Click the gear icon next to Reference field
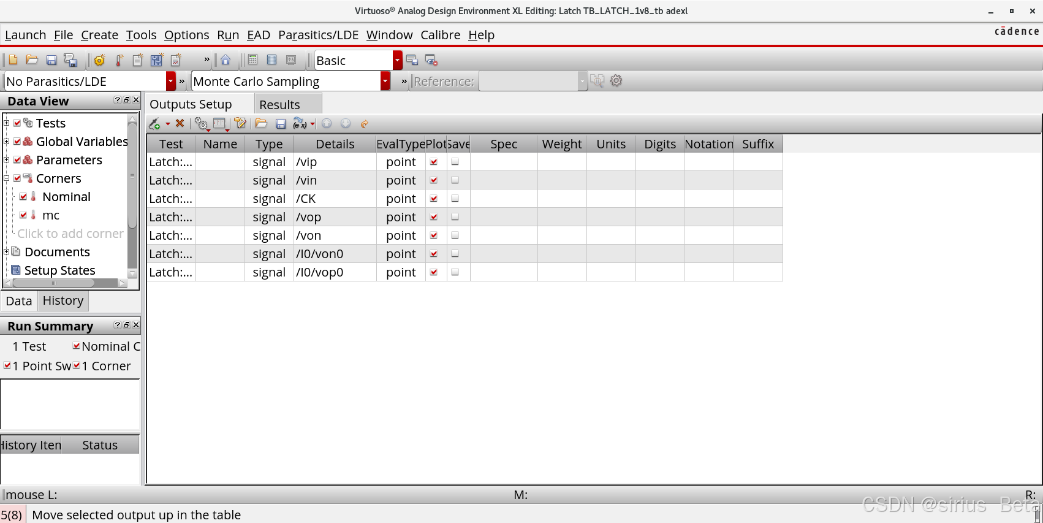Image resolution: width=1043 pixels, height=523 pixels. (616, 80)
